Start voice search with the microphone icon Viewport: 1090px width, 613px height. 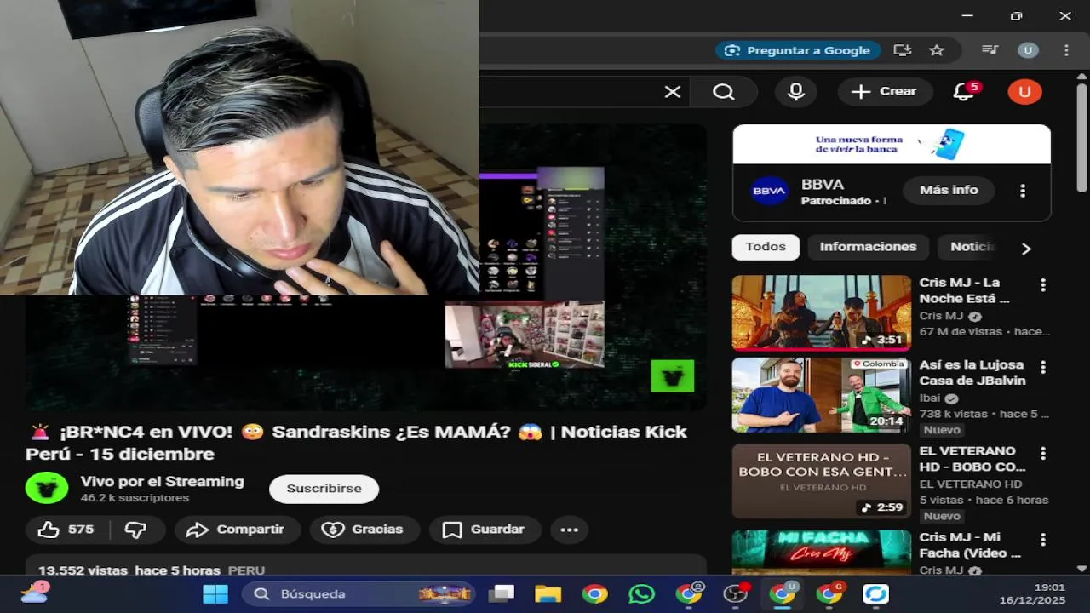[x=796, y=92]
